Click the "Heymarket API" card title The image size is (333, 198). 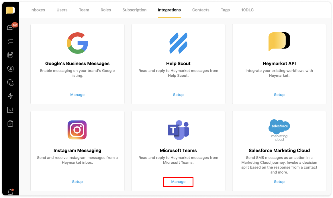point(279,64)
